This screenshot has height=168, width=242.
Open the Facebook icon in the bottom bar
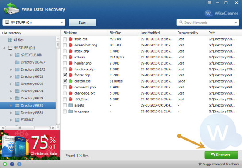(12, 164)
